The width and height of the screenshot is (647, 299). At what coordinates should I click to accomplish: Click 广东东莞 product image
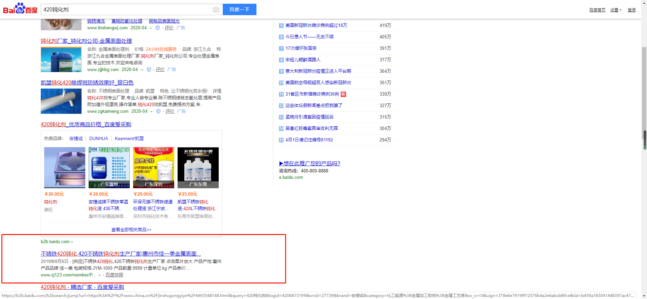pyautogui.click(x=198, y=167)
